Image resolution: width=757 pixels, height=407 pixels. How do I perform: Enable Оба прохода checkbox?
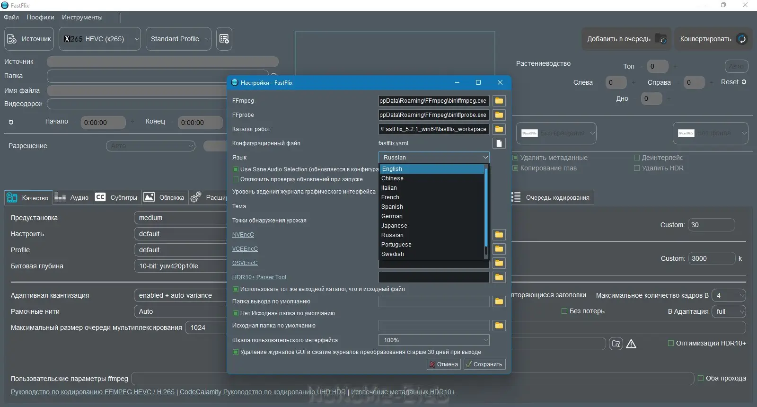[x=701, y=378]
